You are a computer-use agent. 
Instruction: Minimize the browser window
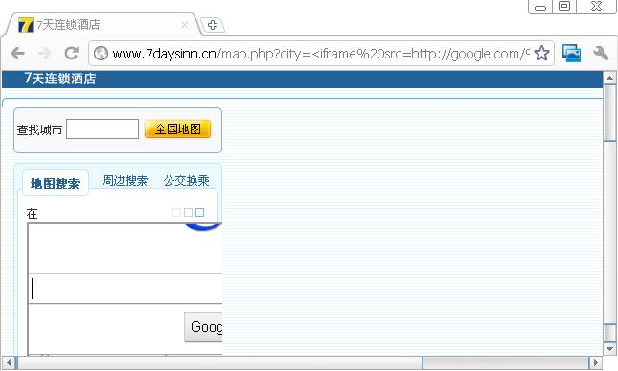coord(540,7)
